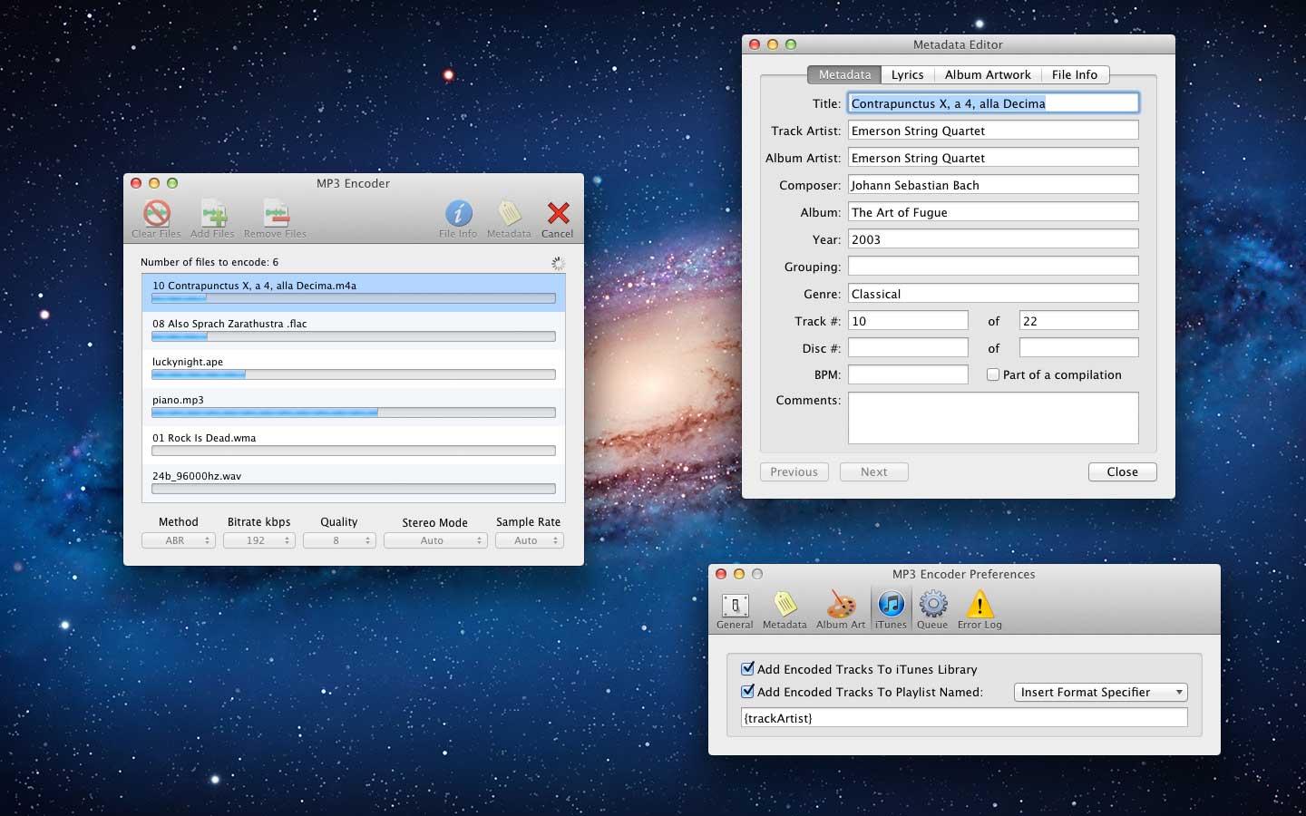This screenshot has width=1306, height=816.
Task: Switch to the Lyrics tab
Action: (x=906, y=74)
